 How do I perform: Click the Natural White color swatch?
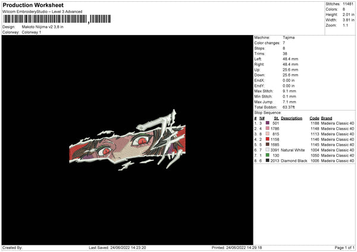(x=268, y=150)
